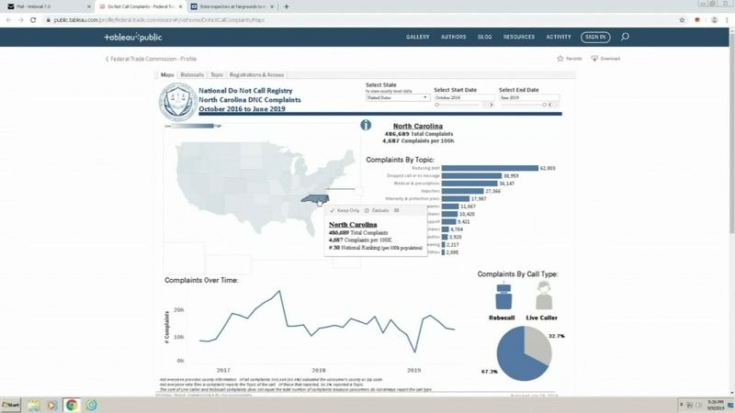Reload the page with refresh icon

(x=33, y=19)
